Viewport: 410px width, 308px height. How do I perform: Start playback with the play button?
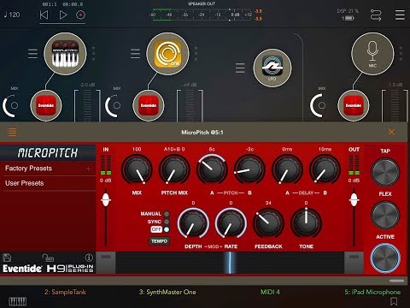(63, 15)
